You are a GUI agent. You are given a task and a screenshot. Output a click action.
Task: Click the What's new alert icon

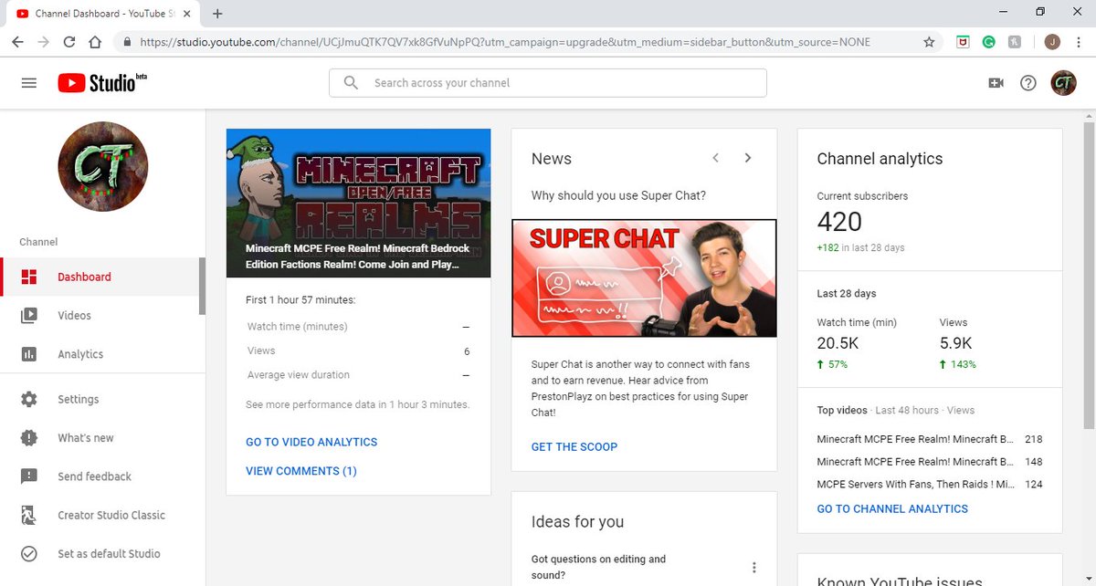tap(29, 438)
